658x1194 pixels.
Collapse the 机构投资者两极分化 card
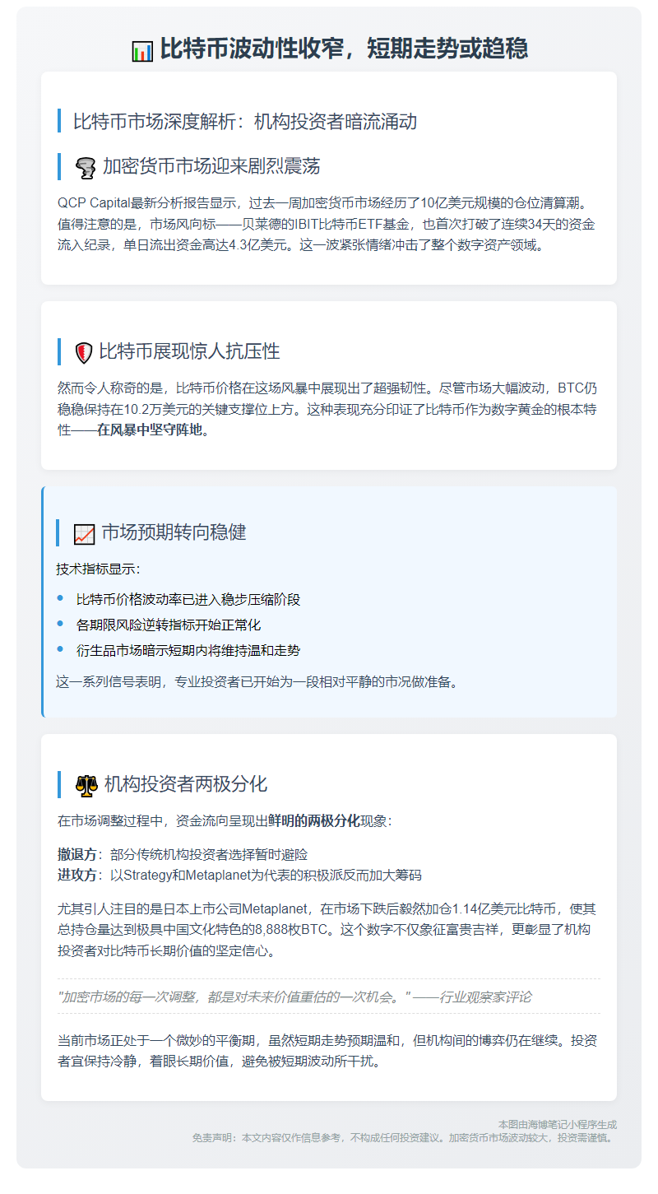coord(181,783)
